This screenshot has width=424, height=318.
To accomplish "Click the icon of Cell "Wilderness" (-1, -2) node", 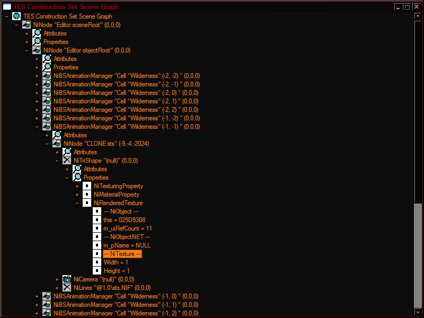I will (x=47, y=118).
